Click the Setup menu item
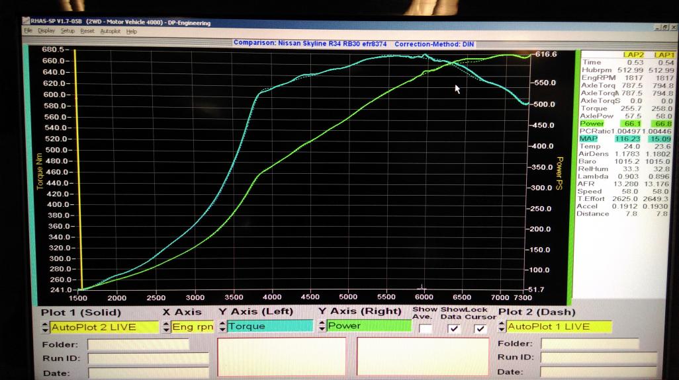 coord(68,31)
